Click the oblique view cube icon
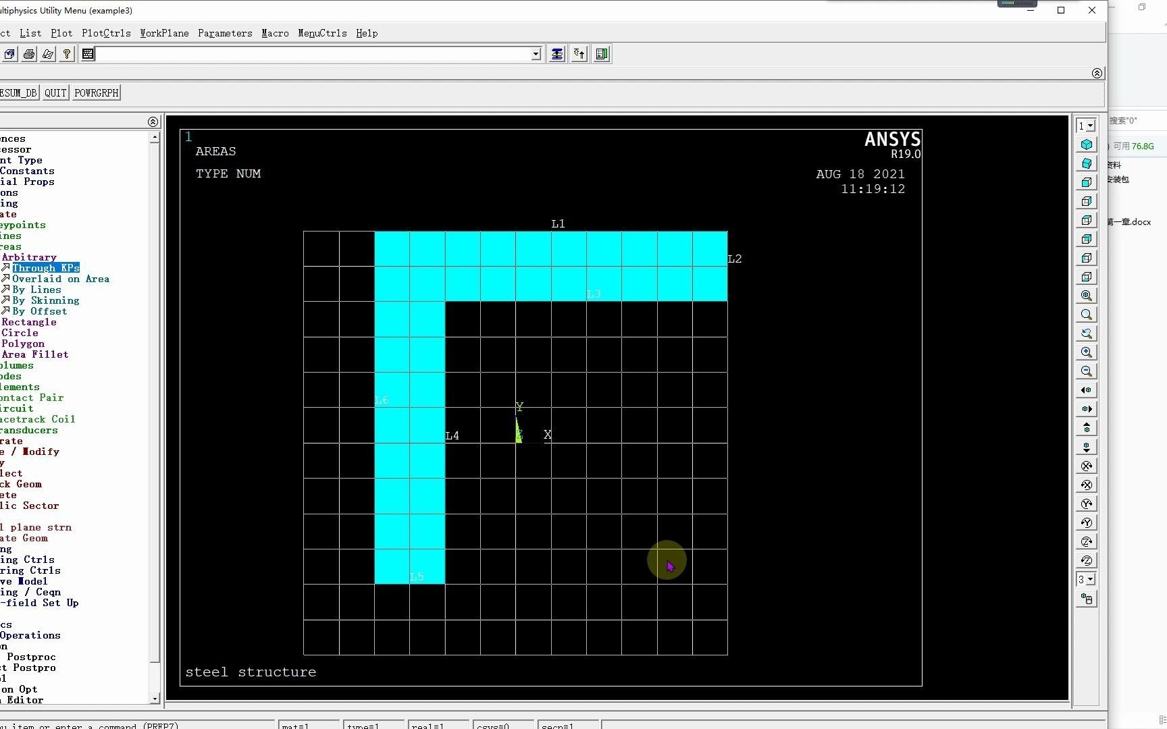 coord(1087,163)
